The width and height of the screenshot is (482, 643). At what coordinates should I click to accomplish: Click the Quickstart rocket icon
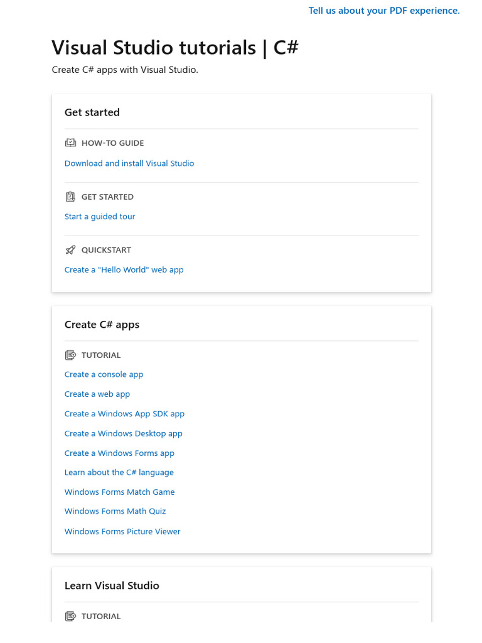click(x=70, y=250)
